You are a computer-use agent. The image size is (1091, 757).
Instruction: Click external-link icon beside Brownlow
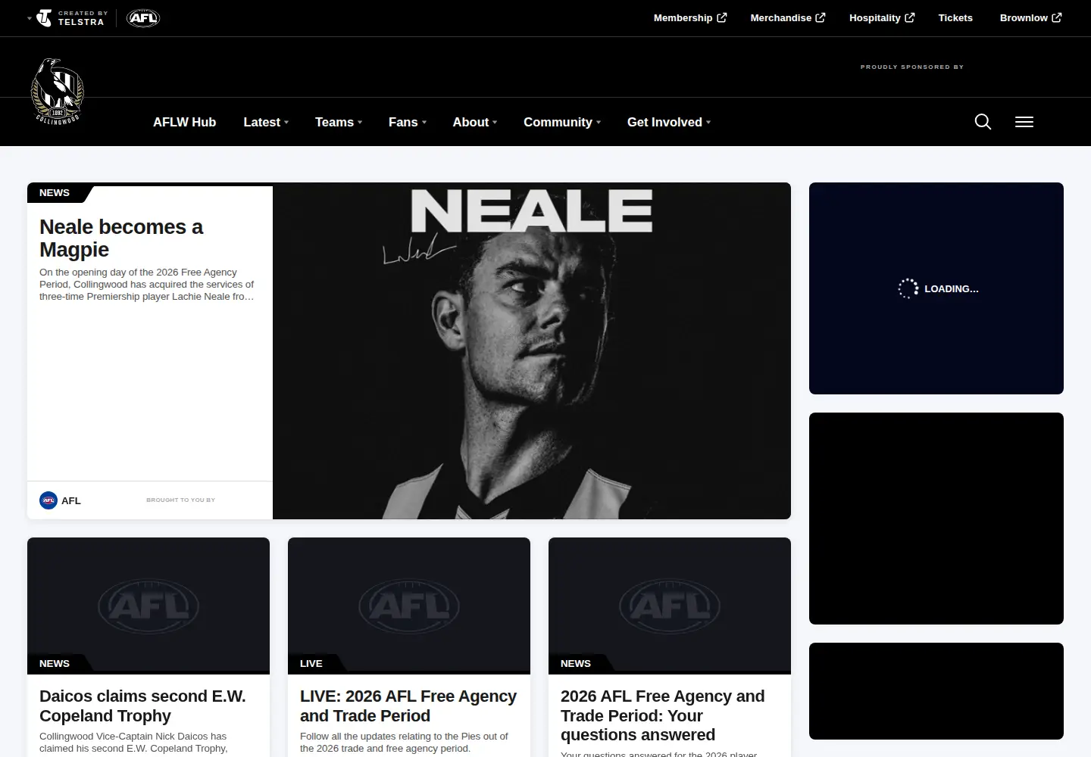pos(1057,17)
